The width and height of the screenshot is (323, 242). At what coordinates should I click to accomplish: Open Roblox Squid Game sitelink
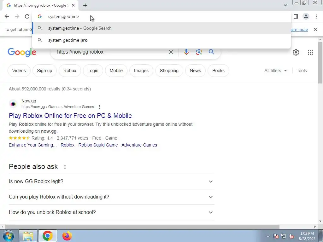point(98,145)
